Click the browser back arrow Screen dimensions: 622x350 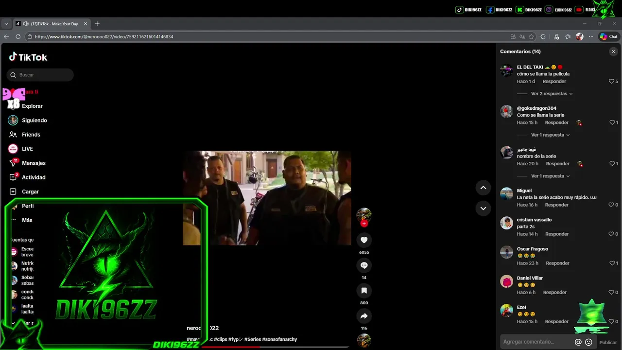[x=6, y=36]
